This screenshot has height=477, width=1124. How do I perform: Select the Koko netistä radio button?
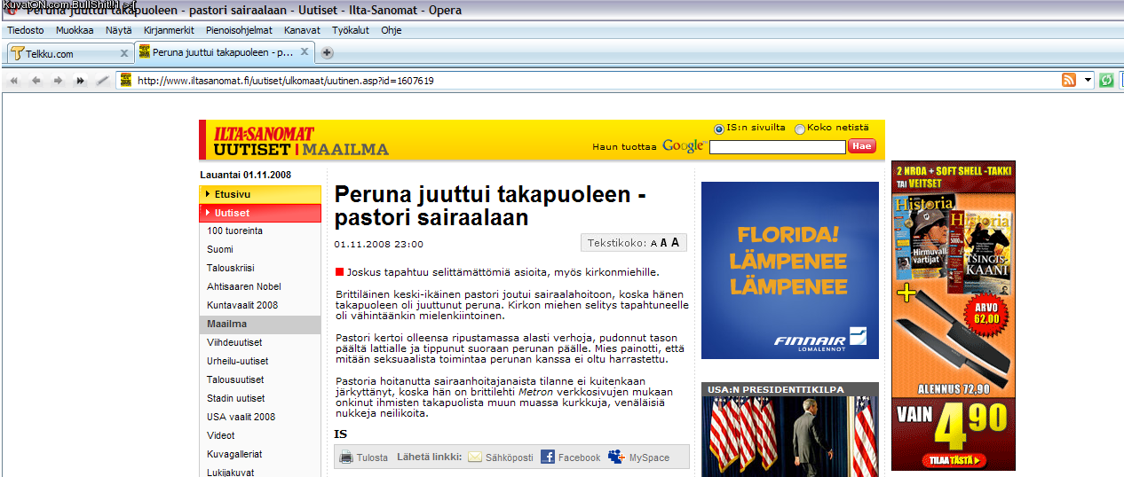[800, 129]
